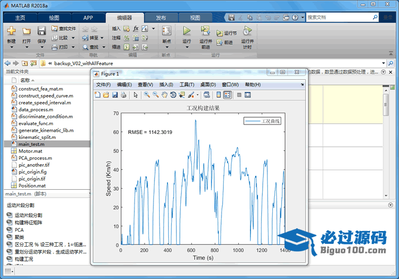Screen dimensions: 399x279
Task: Click the Data Cursor tool in Figure toolbar
Action: pos(182,95)
